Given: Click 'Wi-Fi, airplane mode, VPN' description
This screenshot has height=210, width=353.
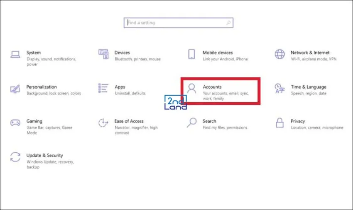Looking at the screenshot, I should 314,59.
